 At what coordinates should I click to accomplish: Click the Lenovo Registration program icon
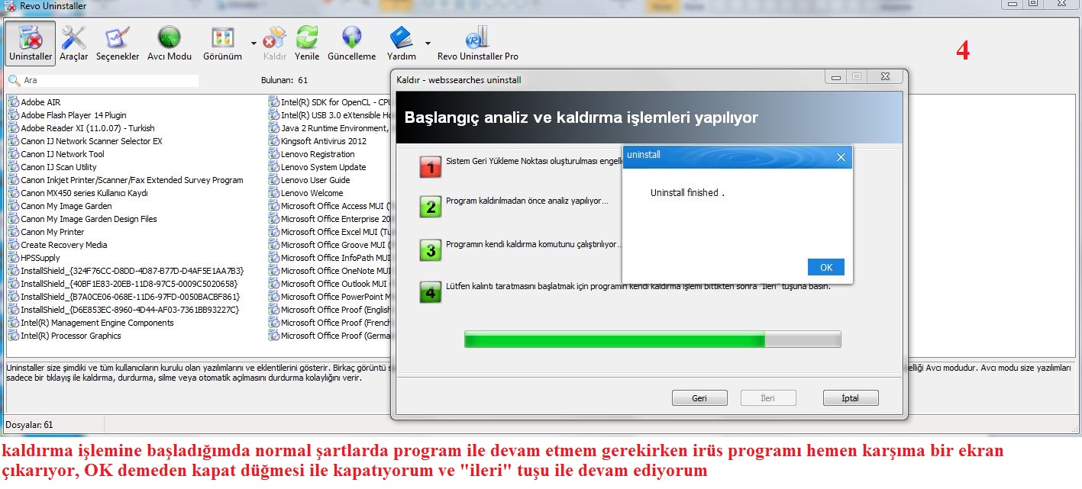(274, 154)
